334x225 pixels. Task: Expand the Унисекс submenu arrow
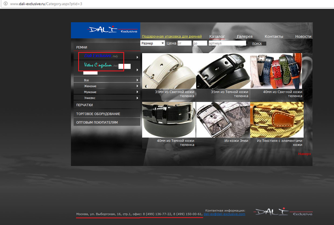[137, 97]
